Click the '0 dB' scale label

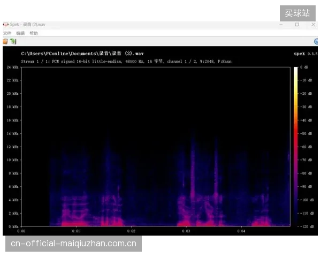[x=304, y=67]
